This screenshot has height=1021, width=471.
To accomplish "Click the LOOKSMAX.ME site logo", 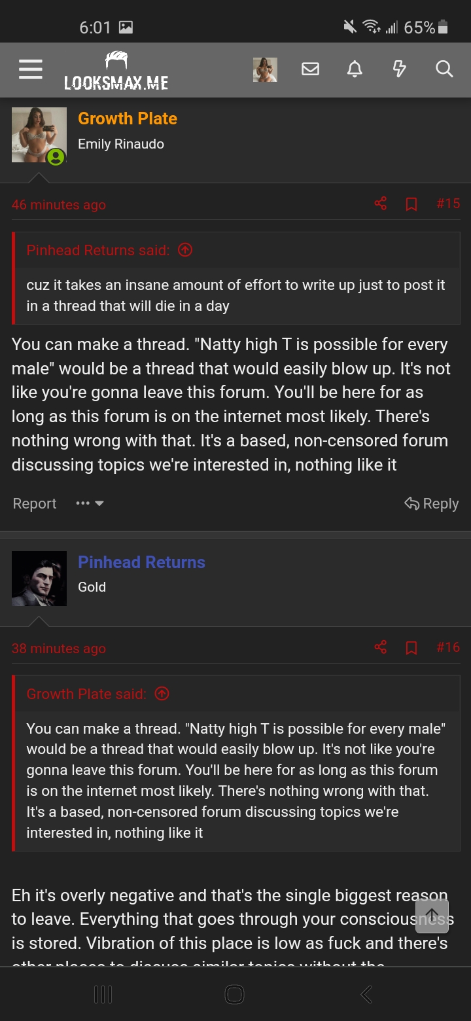I will click(x=116, y=70).
